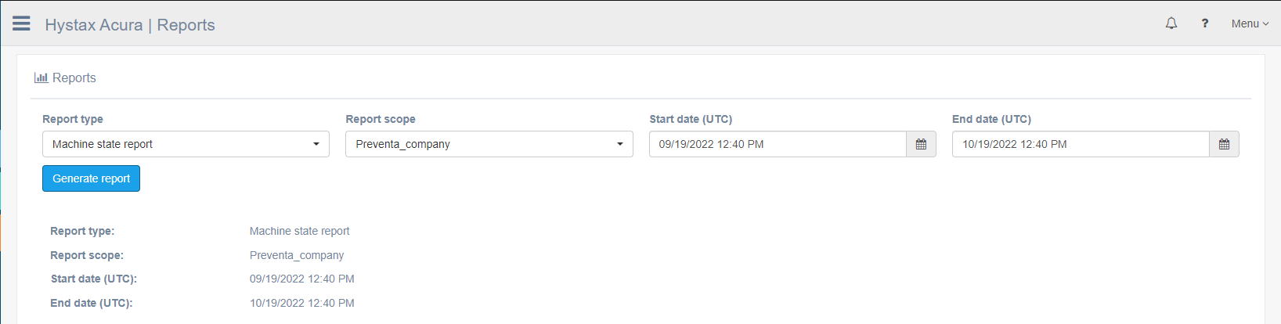Expand the Report type dropdown

click(186, 144)
